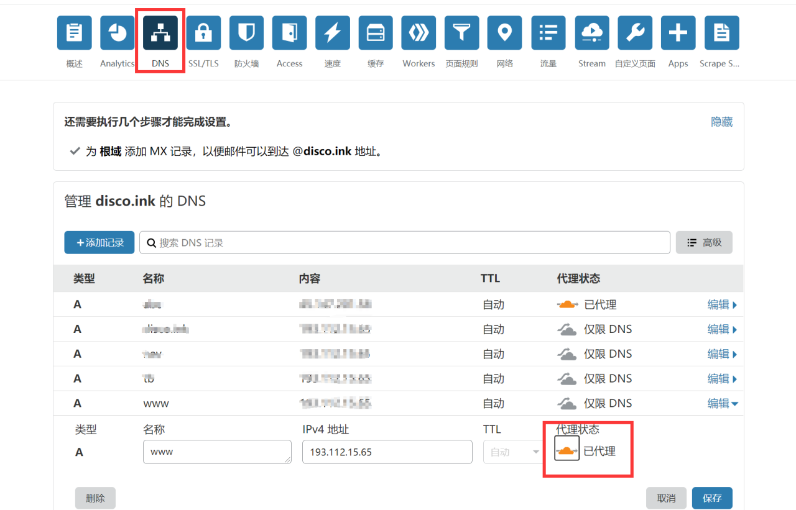Open the Workers icon

(419, 33)
